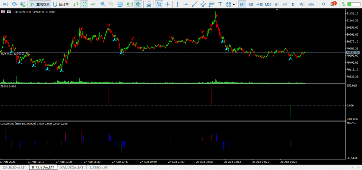Click the flag icon beside BTCUSDm title
The height and width of the screenshot is (170, 362).
point(3,12)
